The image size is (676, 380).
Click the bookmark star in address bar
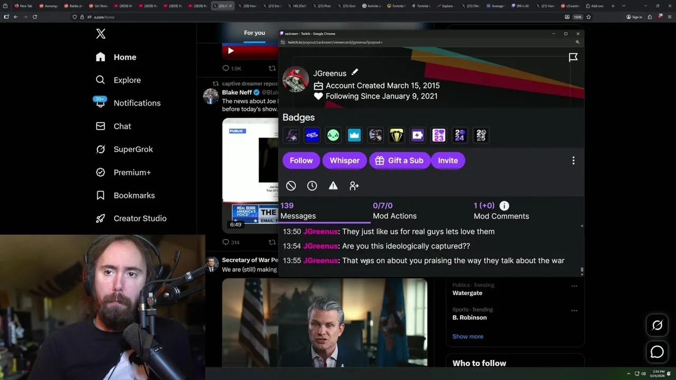pyautogui.click(x=588, y=17)
